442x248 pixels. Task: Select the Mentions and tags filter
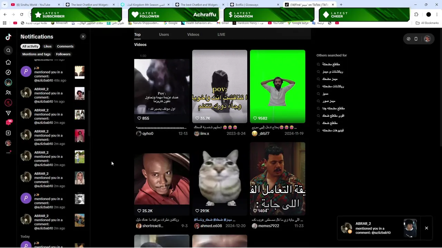pyautogui.click(x=36, y=54)
